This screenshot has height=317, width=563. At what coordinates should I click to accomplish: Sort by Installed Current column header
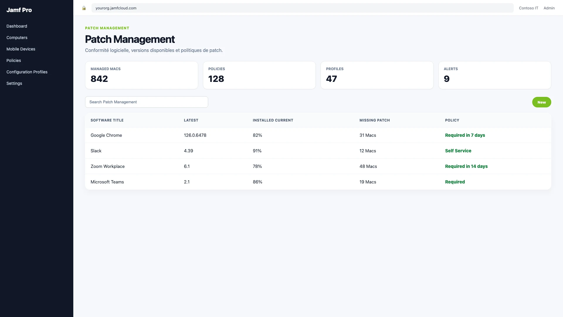273,120
